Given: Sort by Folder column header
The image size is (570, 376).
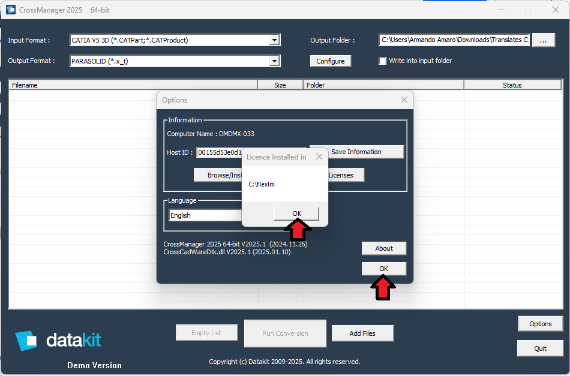Looking at the screenshot, I should pos(383,85).
